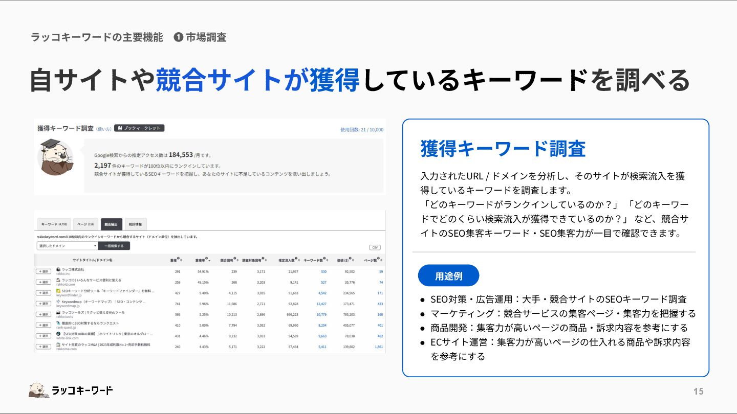This screenshot has height=414, width=737.
Task: Click the ラッコキーワード footer logo
Action: click(x=71, y=390)
